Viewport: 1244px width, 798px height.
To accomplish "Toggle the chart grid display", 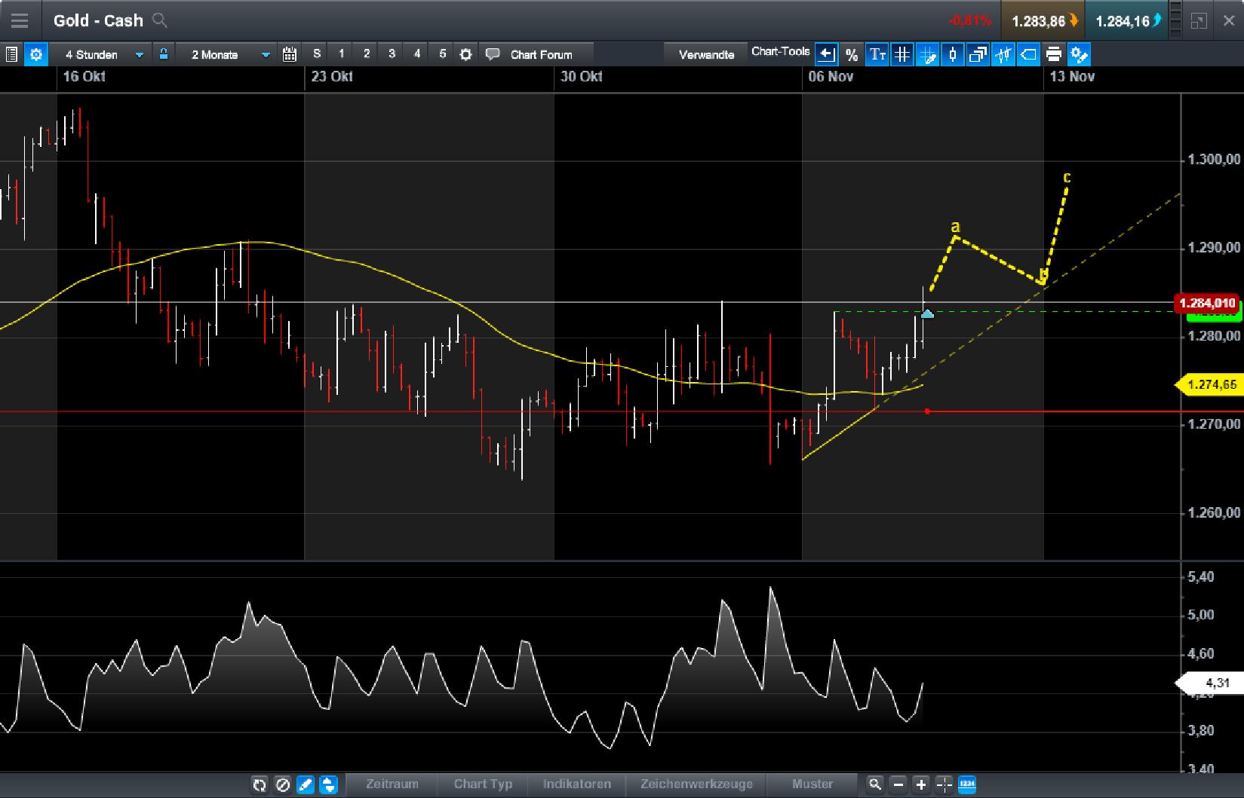I will coord(902,54).
